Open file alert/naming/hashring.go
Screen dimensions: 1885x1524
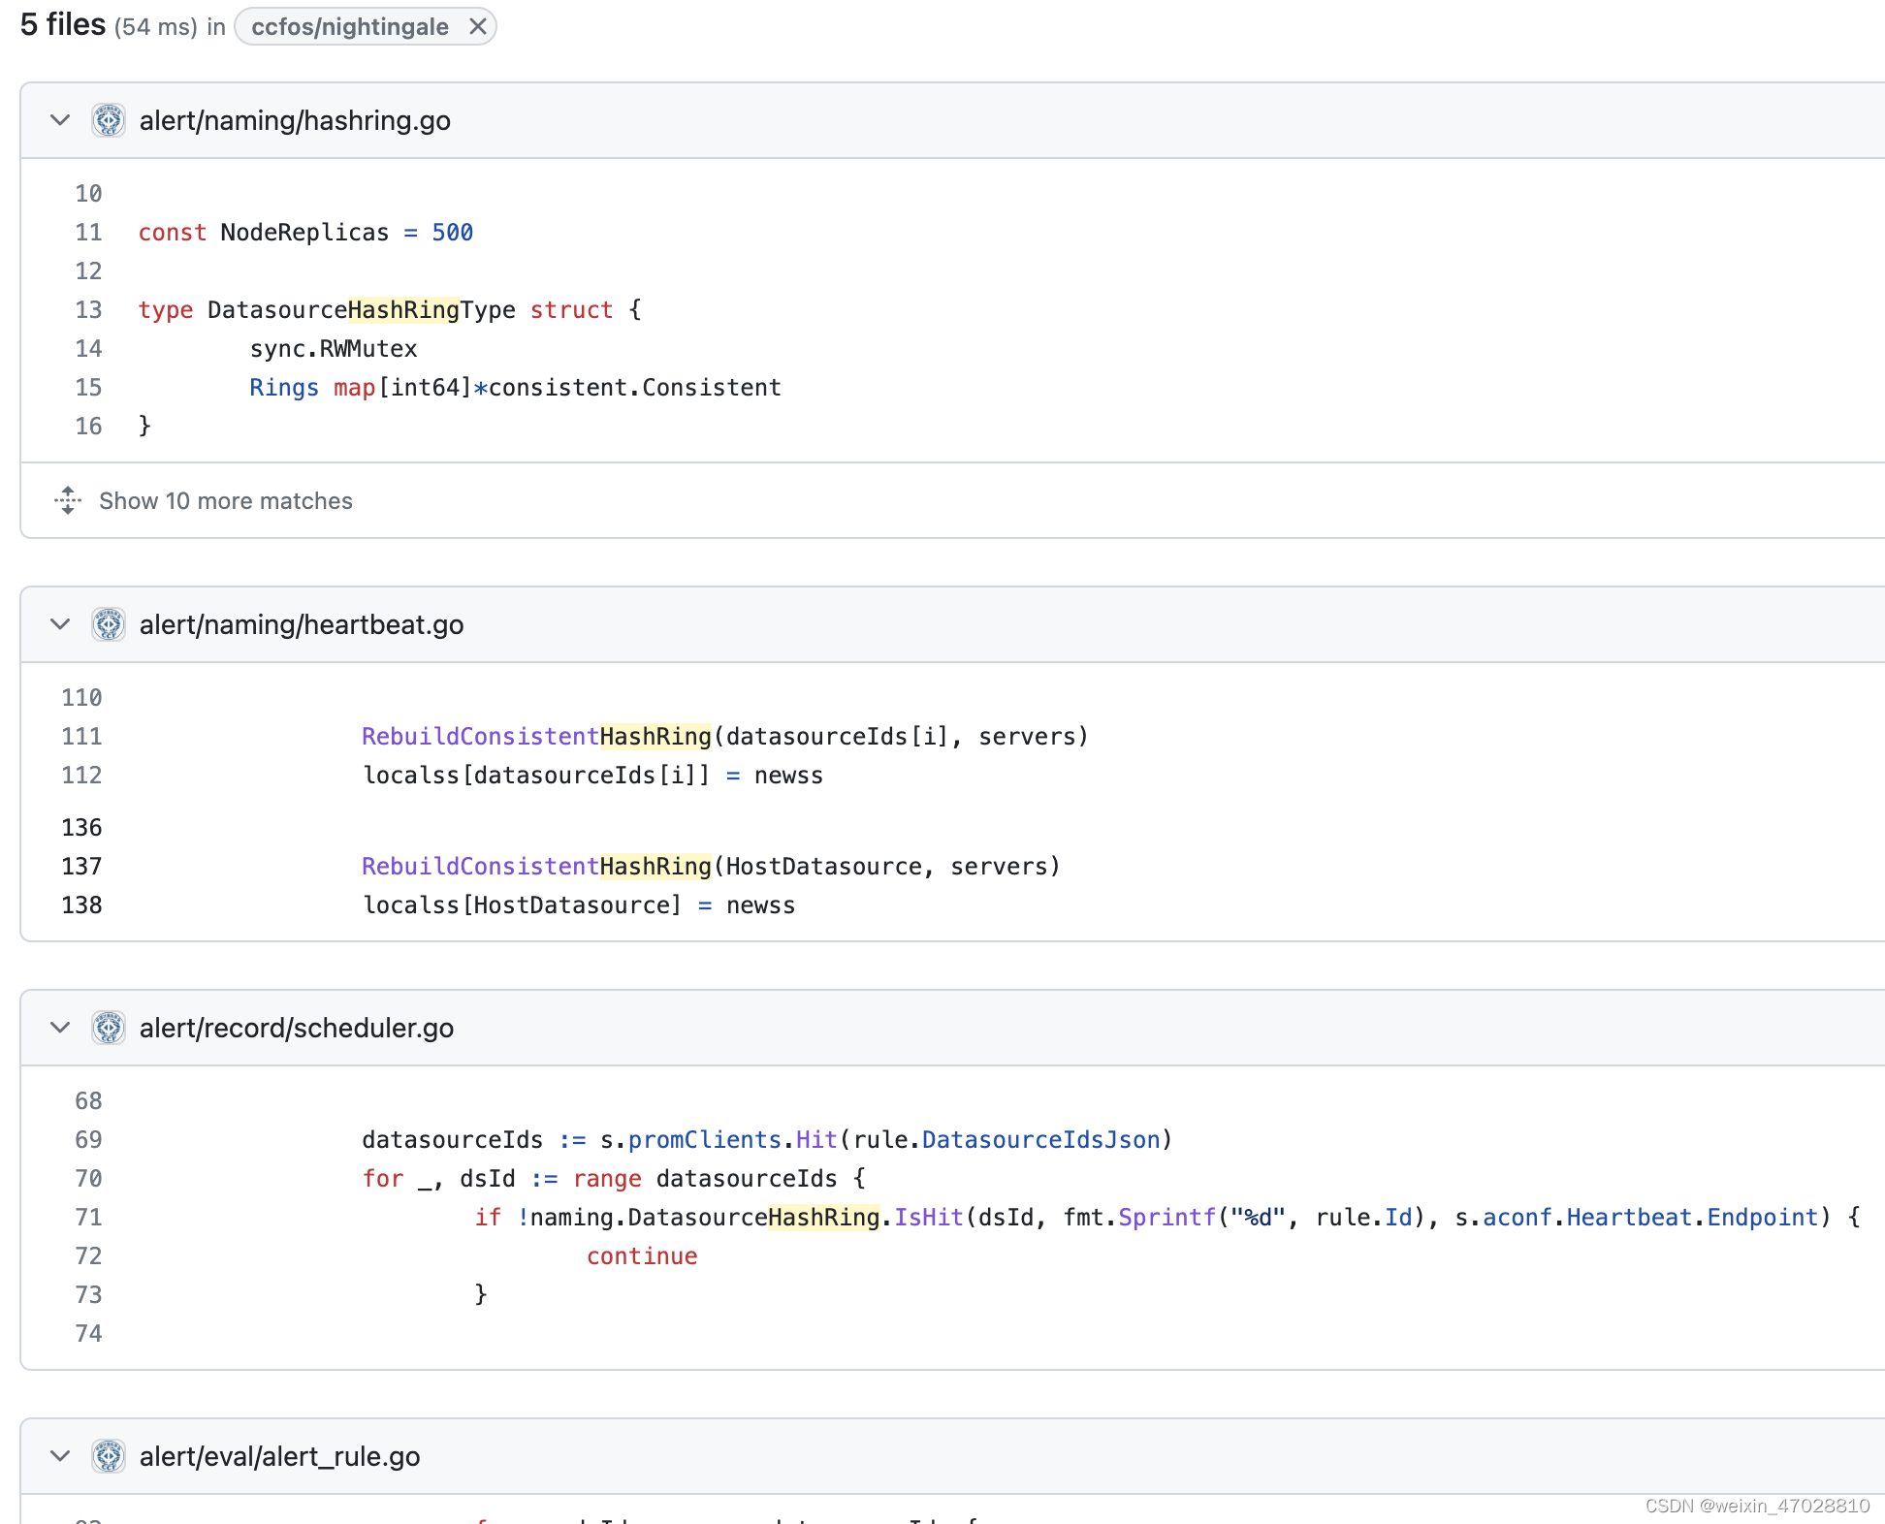pos(295,120)
